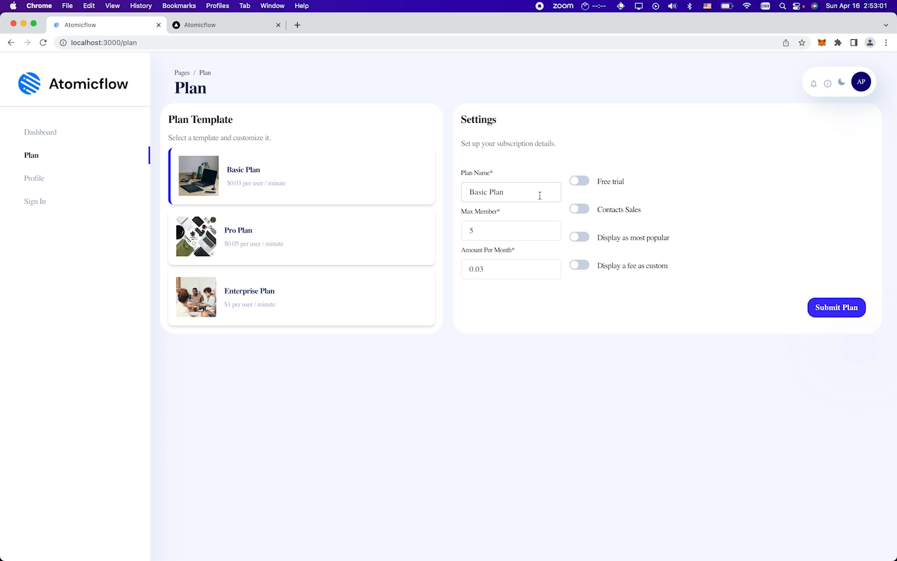This screenshot has width=897, height=561.
Task: Open the Edit menu
Action: [x=89, y=6]
